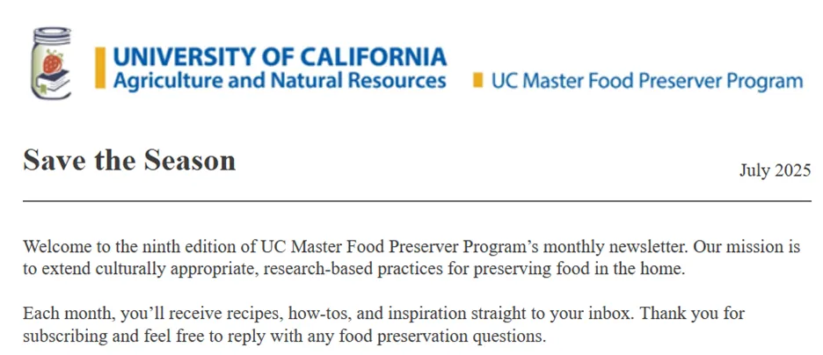Click the small yellow square before UC Master
The image size is (823, 355).
pos(477,80)
